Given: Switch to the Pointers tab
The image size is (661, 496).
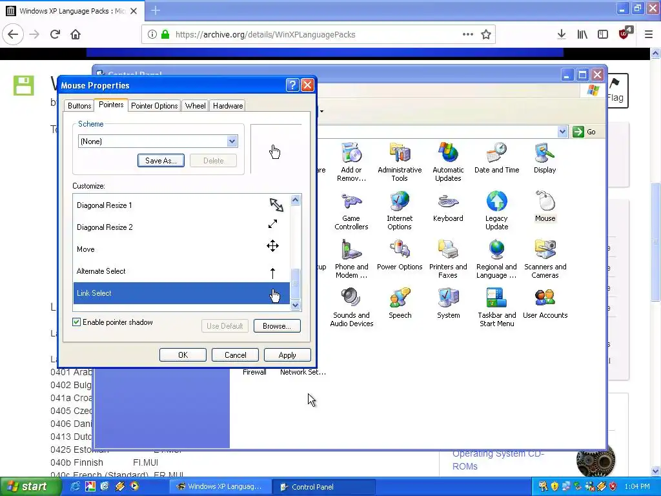Looking at the screenshot, I should point(111,105).
